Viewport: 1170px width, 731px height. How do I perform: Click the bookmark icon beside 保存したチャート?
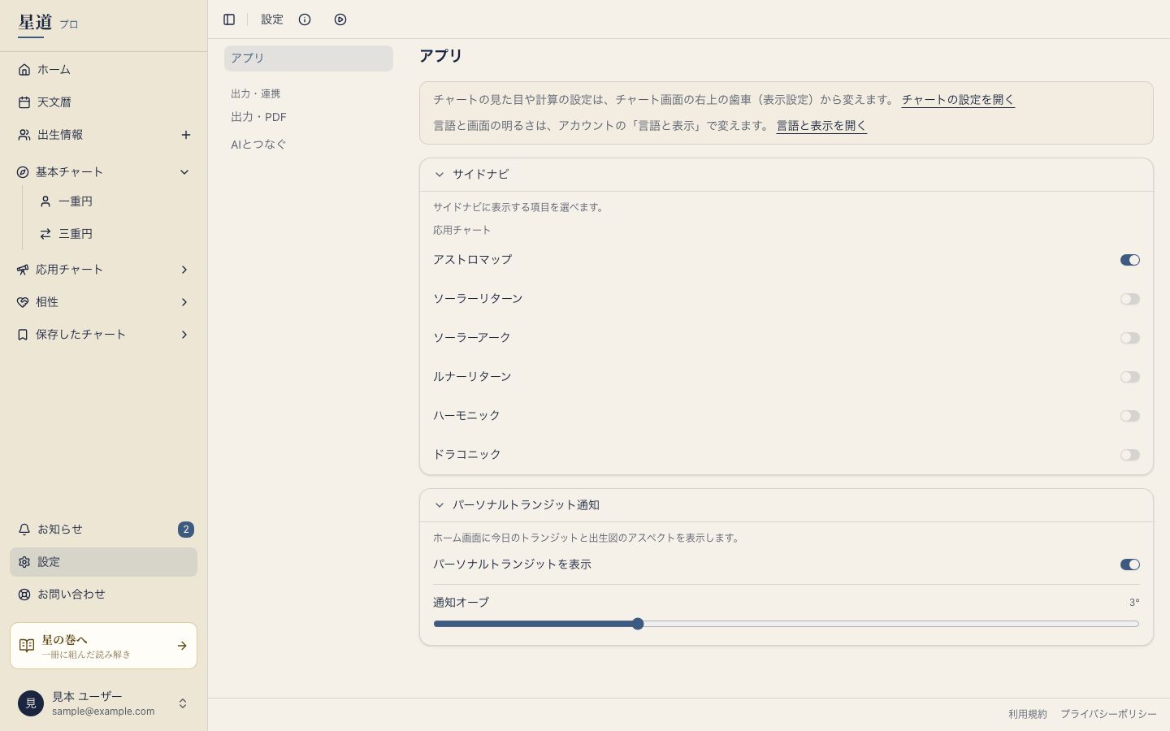tap(23, 335)
